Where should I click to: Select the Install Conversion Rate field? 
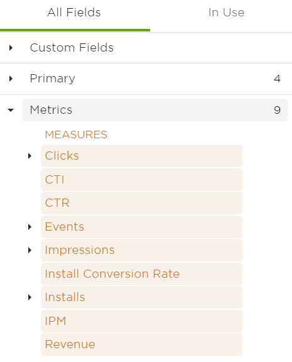pos(142,274)
